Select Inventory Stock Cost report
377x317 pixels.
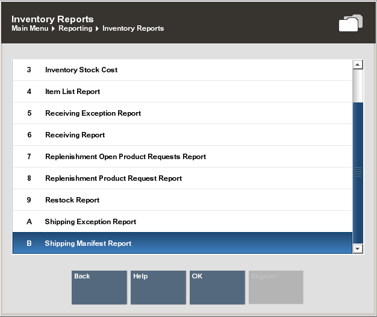182,70
